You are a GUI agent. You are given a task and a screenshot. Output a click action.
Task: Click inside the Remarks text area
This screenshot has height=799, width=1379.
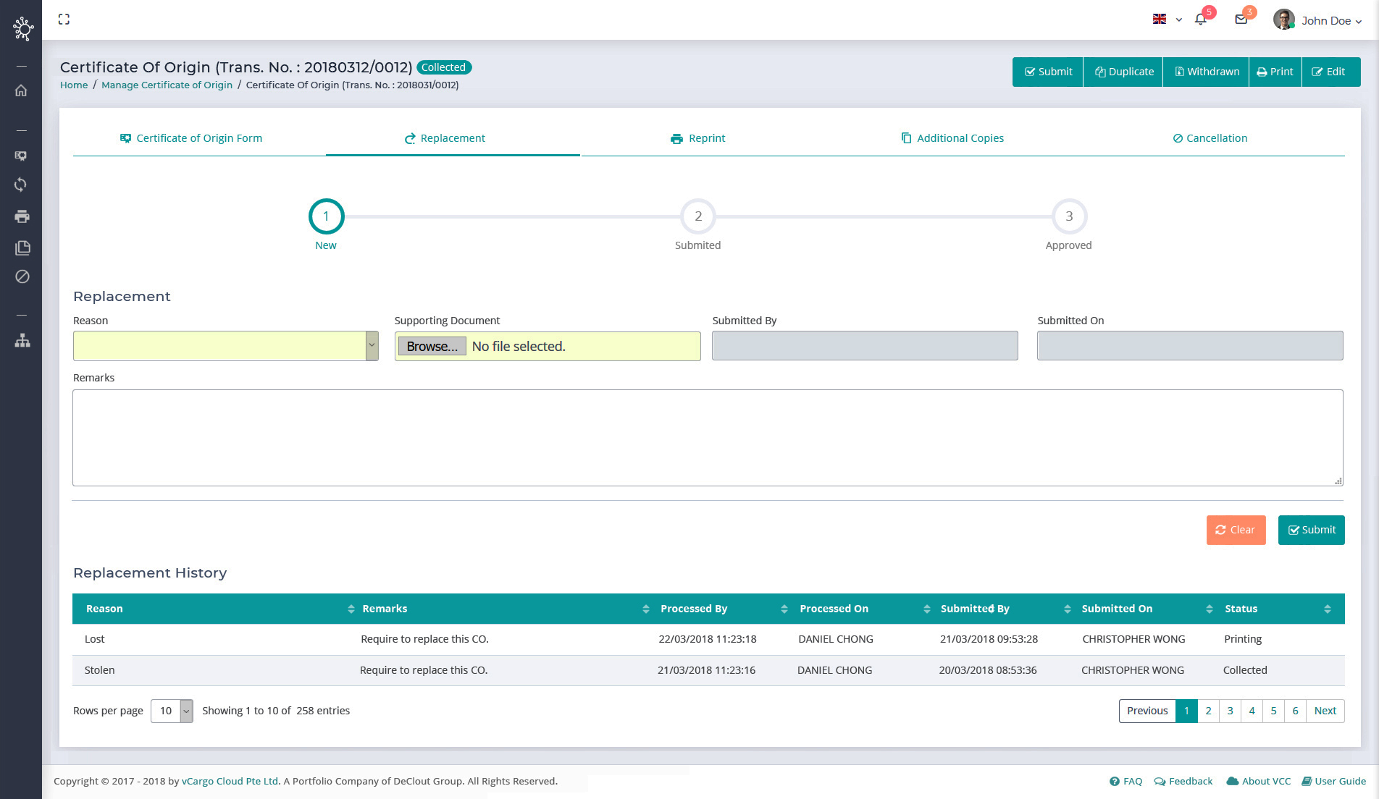point(708,438)
